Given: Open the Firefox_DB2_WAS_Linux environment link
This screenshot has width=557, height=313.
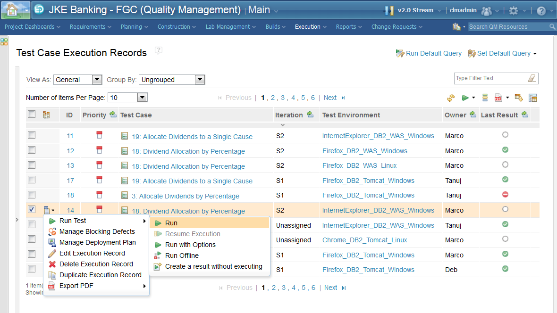Looking at the screenshot, I should 359,165.
